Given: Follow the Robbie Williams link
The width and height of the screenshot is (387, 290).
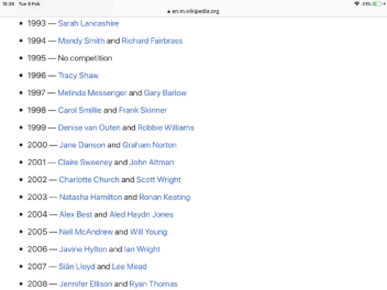Looking at the screenshot, I should [x=166, y=128].
